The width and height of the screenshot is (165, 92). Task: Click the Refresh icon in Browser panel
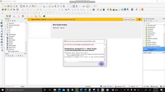tap(8, 21)
